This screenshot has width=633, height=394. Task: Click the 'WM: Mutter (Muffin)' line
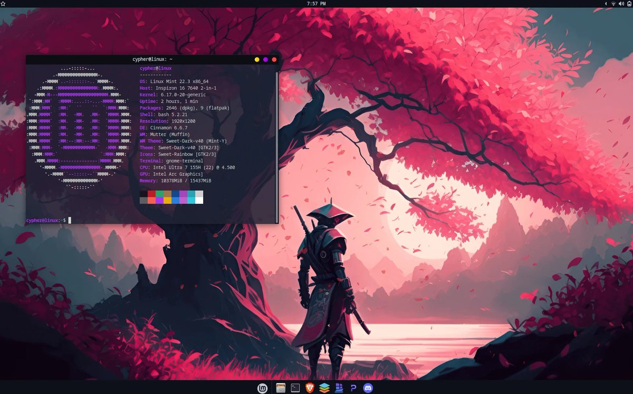pos(165,134)
